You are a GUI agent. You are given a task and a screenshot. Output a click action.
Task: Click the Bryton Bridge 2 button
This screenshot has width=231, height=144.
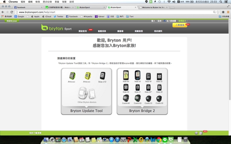pos(142,111)
